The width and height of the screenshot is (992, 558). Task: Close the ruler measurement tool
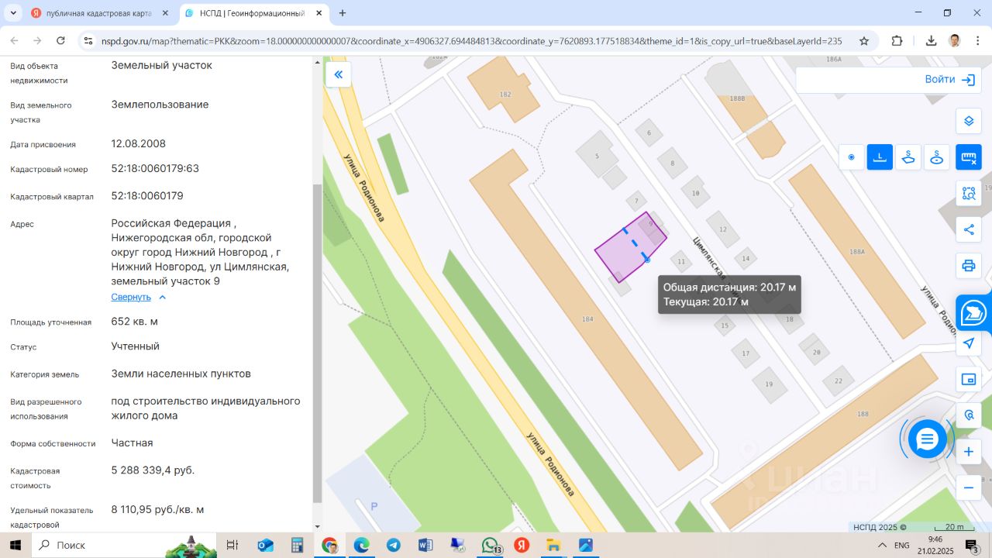968,157
